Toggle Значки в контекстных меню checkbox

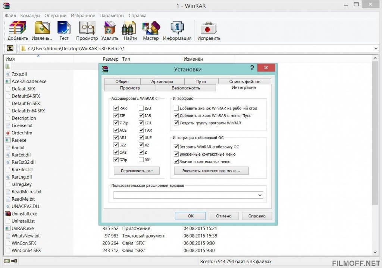(x=176, y=161)
